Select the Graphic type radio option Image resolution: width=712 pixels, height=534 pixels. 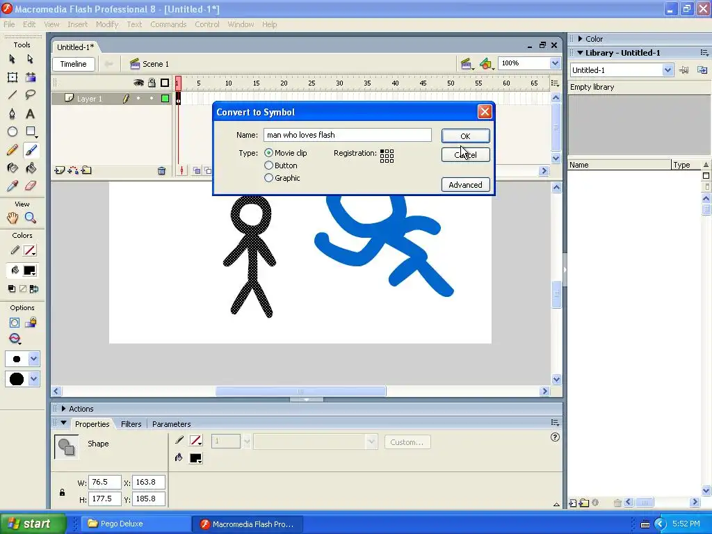[269, 178]
